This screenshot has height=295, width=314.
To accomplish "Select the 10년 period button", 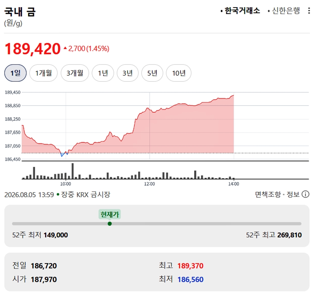I will point(179,73).
